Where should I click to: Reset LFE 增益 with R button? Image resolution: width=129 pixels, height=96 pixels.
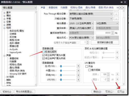tap(117, 79)
